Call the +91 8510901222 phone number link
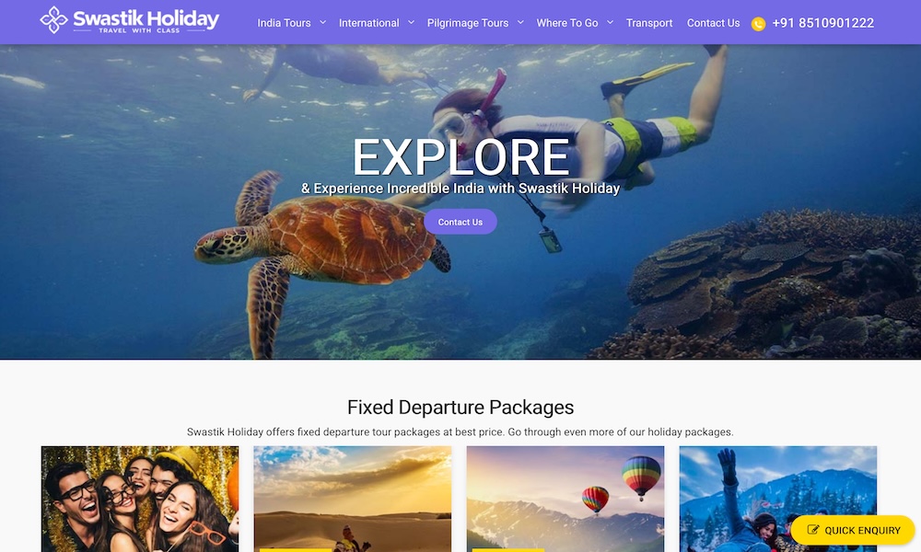 pos(822,23)
